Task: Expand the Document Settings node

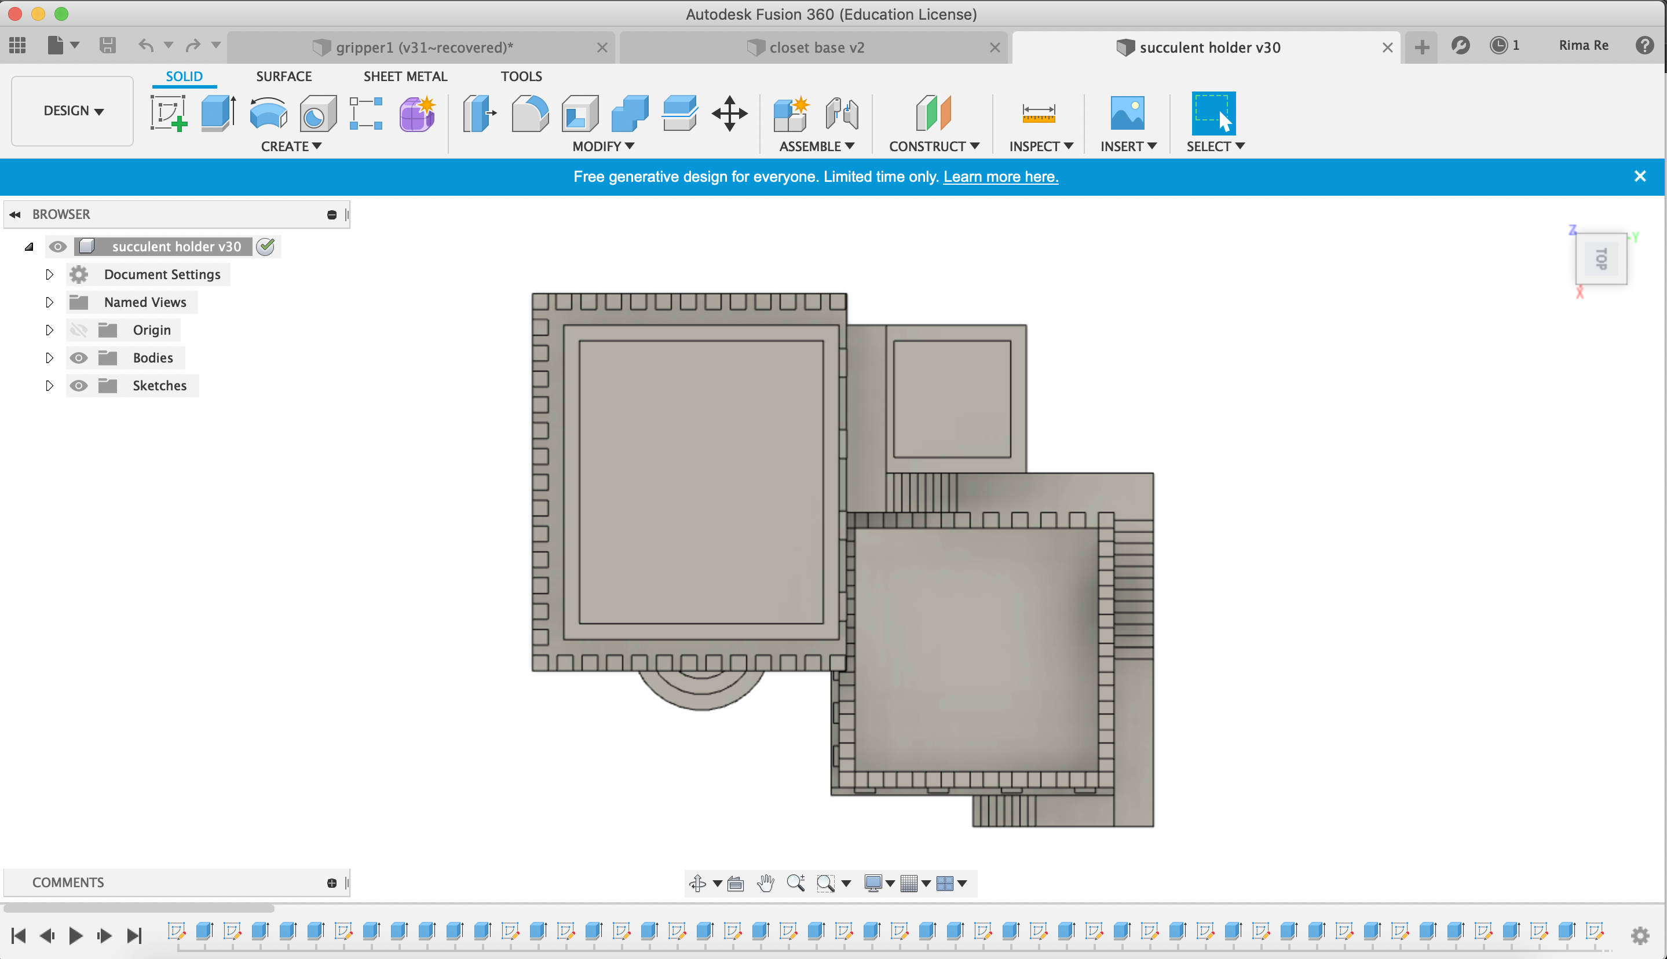Action: (49, 274)
